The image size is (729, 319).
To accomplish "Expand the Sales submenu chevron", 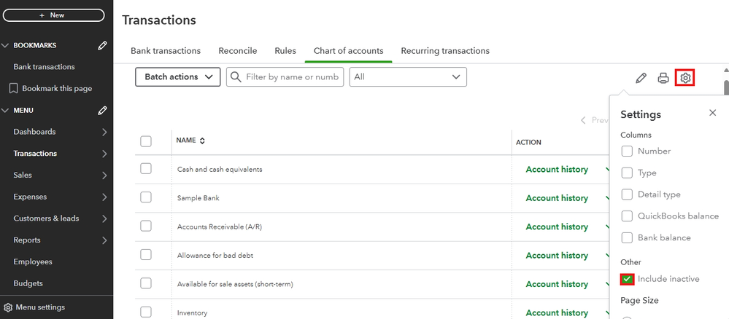I will tap(104, 176).
